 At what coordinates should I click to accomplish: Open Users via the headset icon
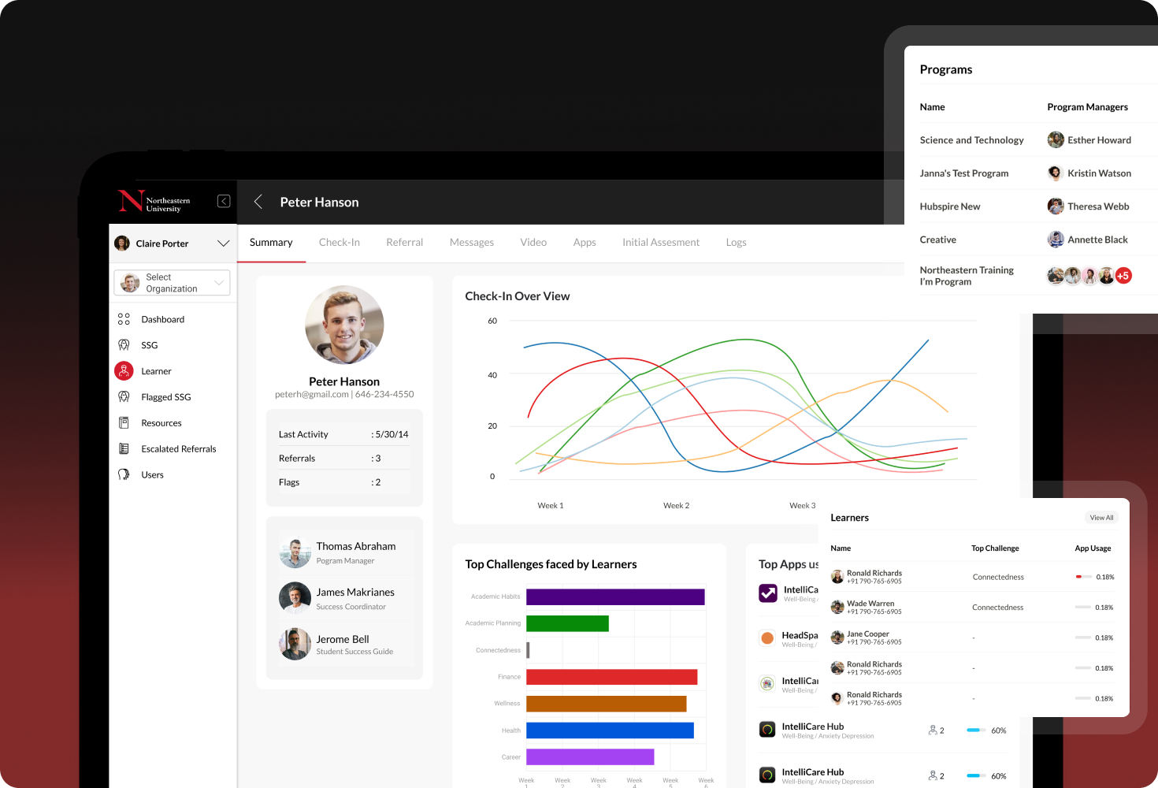(x=124, y=475)
